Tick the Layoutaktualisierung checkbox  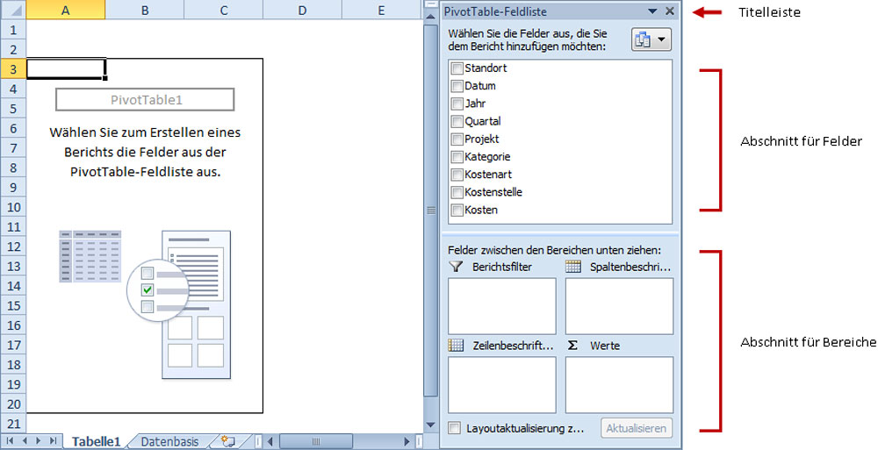pyautogui.click(x=454, y=428)
